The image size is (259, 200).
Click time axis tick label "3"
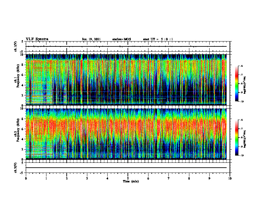coord(87,178)
